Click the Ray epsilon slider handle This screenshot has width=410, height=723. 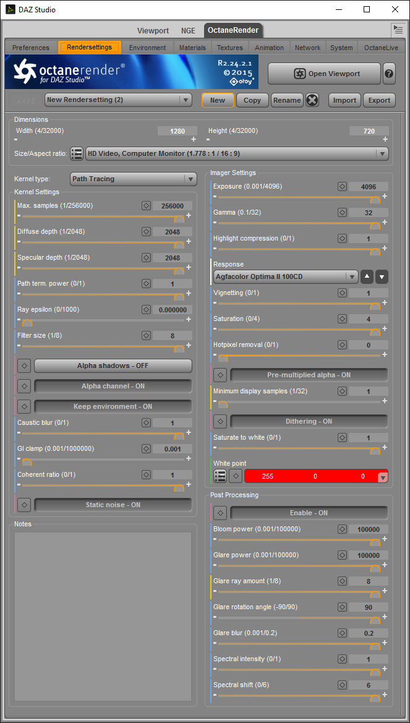[x=27, y=323]
